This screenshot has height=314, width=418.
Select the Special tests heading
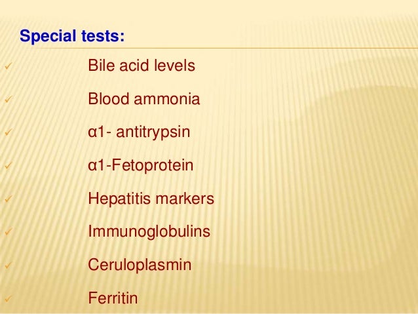72,36
